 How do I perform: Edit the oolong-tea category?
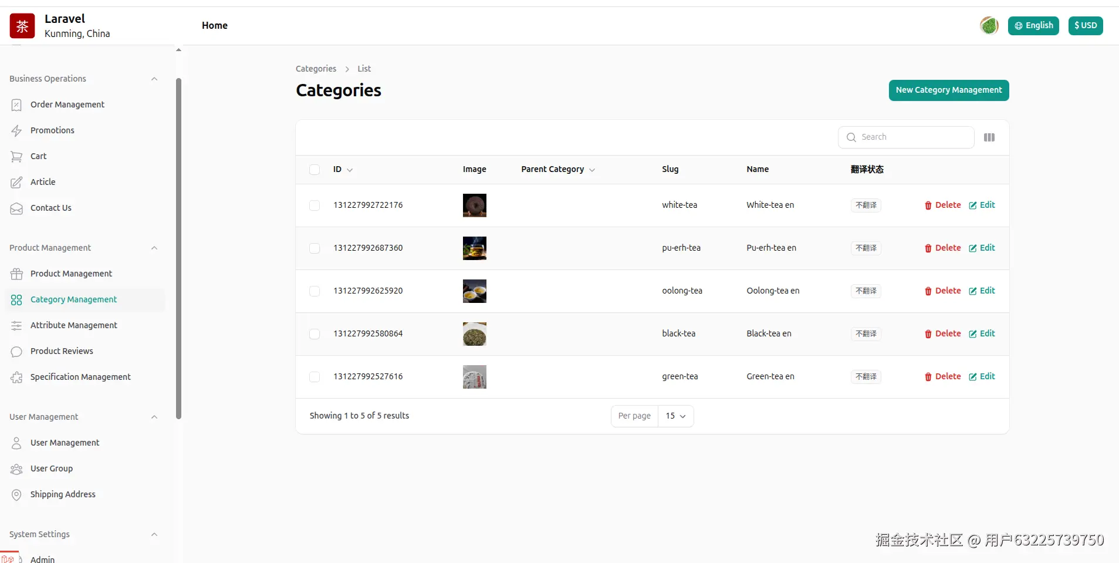[982, 291]
